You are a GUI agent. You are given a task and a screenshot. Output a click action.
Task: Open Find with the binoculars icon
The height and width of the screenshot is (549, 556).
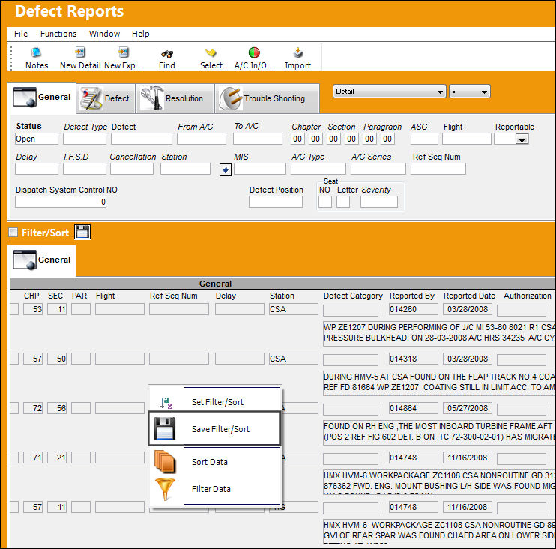click(166, 54)
